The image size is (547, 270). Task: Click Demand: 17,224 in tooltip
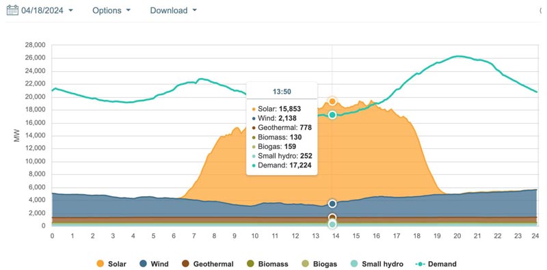281,165
